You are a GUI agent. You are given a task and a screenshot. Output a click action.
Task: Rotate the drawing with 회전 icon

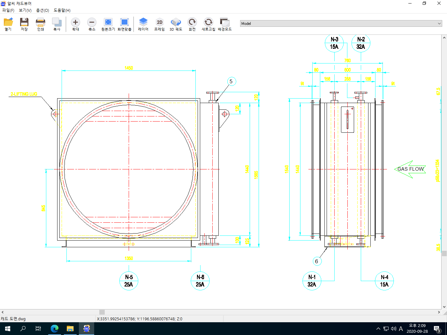(x=192, y=24)
